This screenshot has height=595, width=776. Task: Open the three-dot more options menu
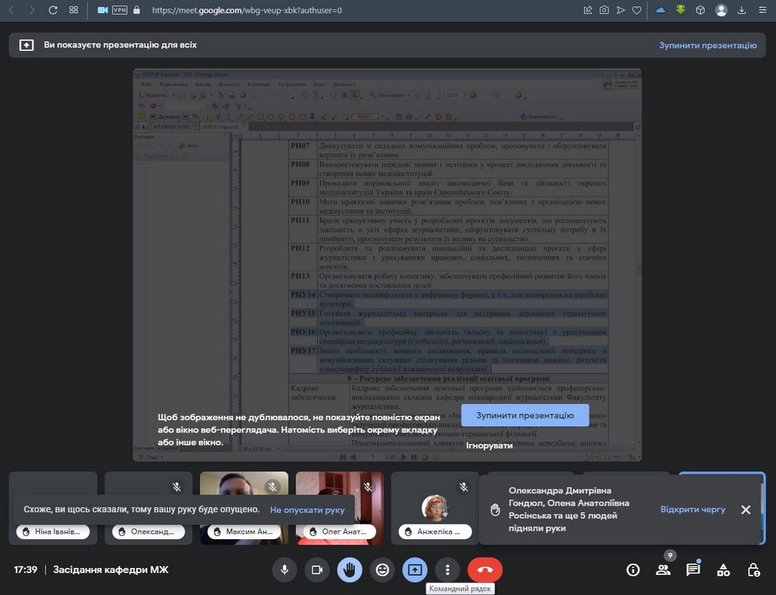[x=447, y=570]
